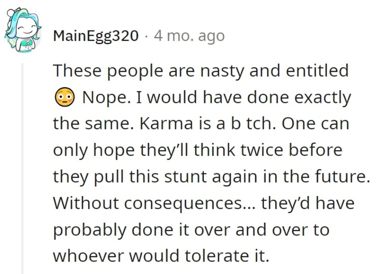Open the MainEgg320 username link
Screen dimensions: 381x274
[96, 36]
